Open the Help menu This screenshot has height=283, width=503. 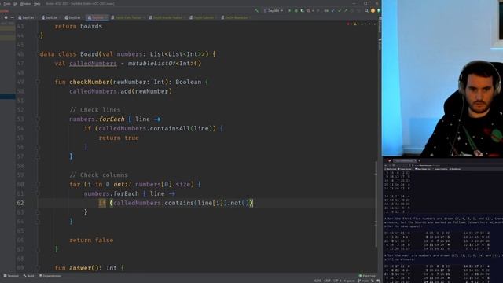coord(37,3)
